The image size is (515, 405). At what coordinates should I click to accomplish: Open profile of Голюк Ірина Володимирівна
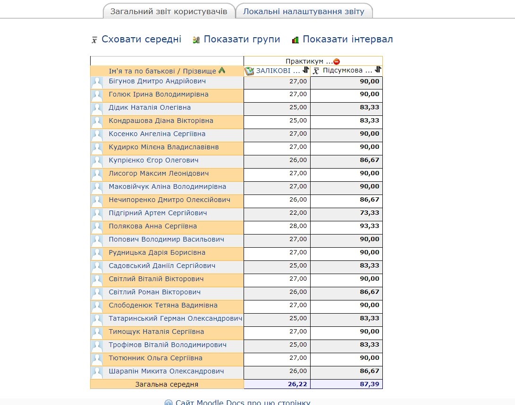coord(159,94)
